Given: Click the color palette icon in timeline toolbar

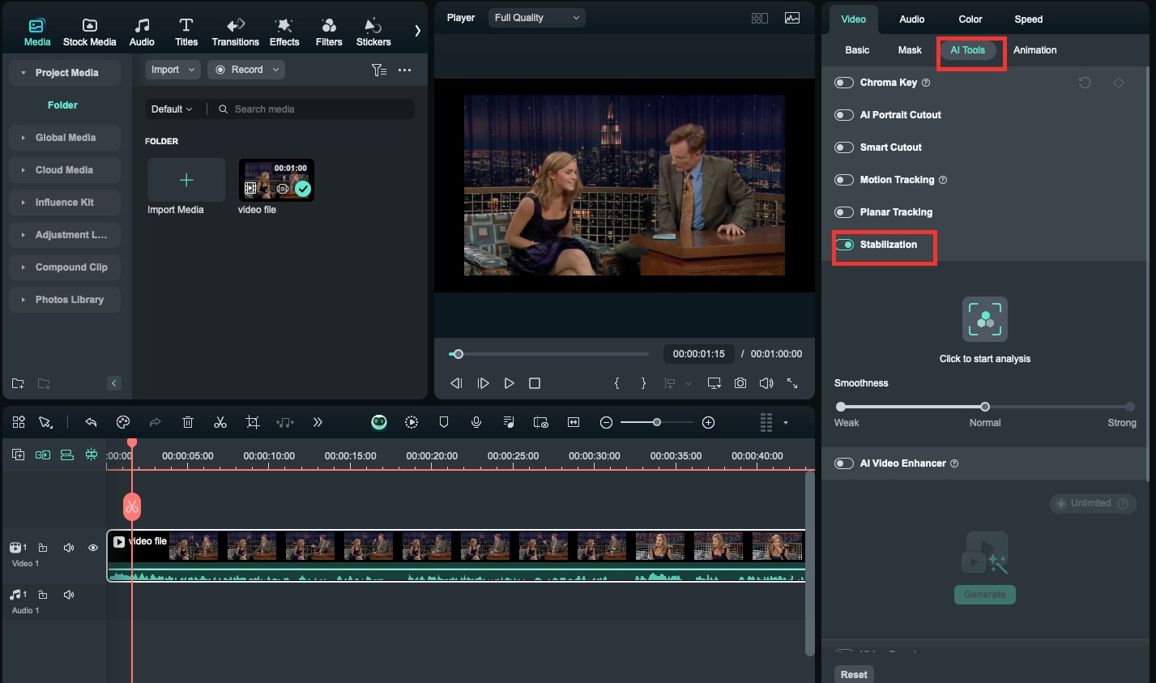Looking at the screenshot, I should point(123,422).
